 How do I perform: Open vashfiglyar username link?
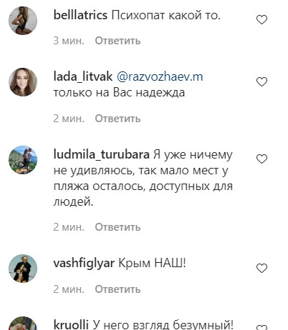(x=84, y=264)
